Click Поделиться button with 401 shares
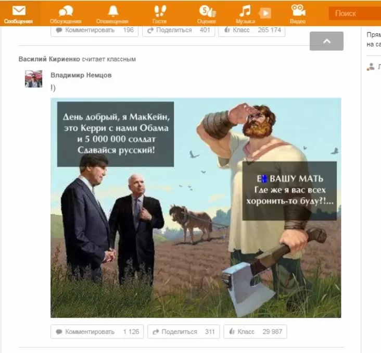Screen dimensions: 381x353 coord(179,30)
